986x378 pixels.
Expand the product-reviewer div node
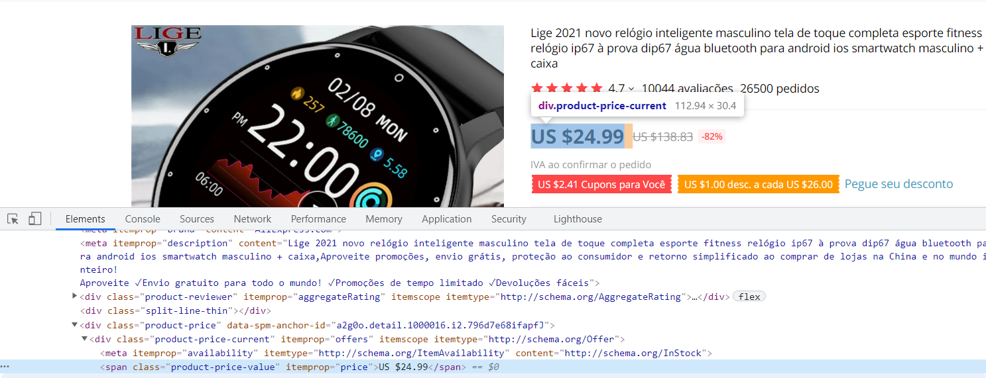click(x=75, y=296)
